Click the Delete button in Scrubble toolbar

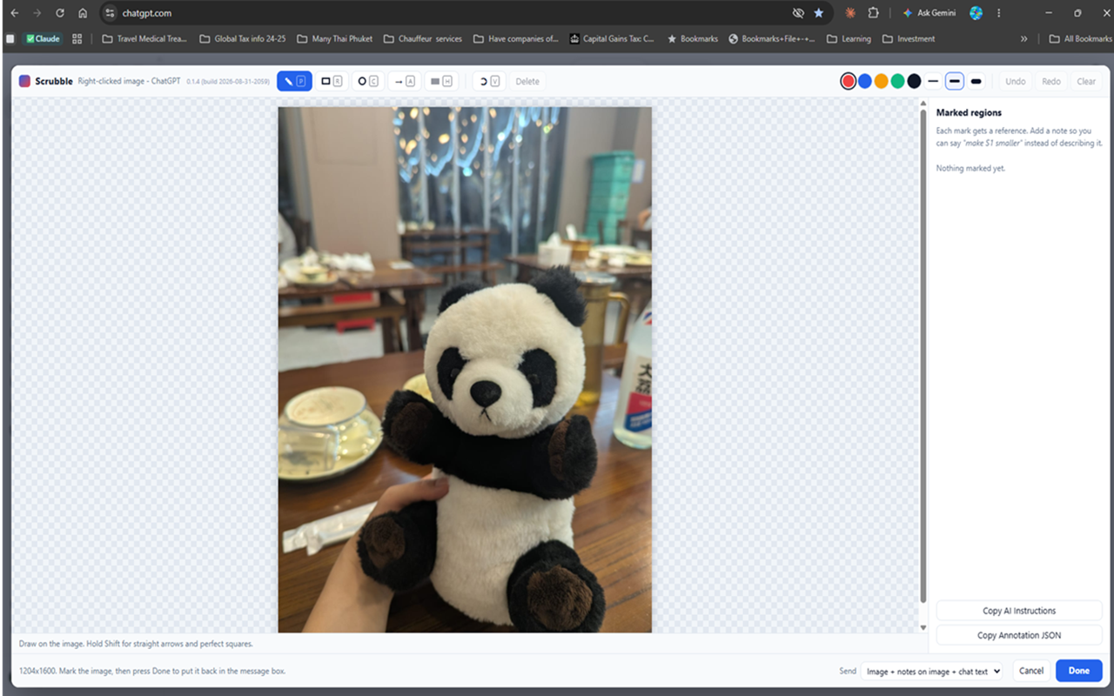(527, 81)
